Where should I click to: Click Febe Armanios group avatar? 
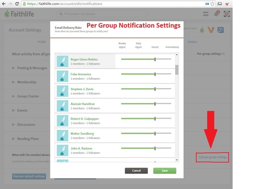tap(62, 76)
